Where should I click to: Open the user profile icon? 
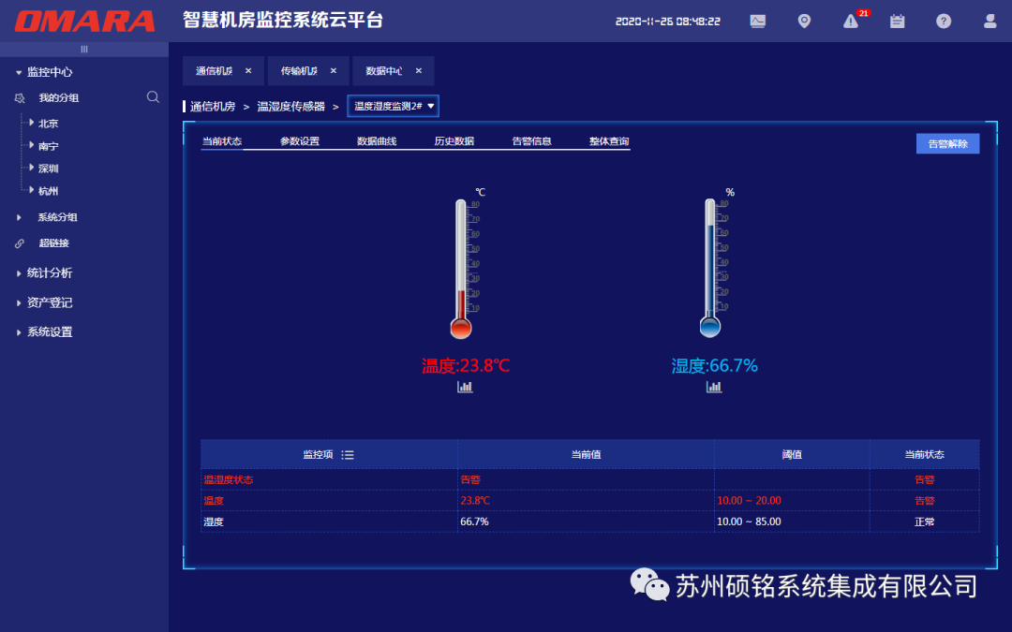point(990,21)
